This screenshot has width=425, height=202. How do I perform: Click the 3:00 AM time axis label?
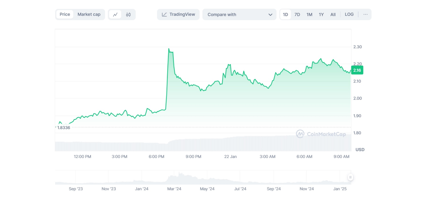[267, 157]
